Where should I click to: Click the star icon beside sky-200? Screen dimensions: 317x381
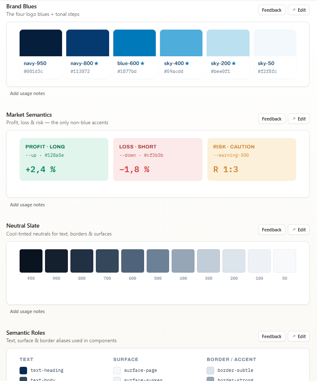pyautogui.click(x=234, y=63)
